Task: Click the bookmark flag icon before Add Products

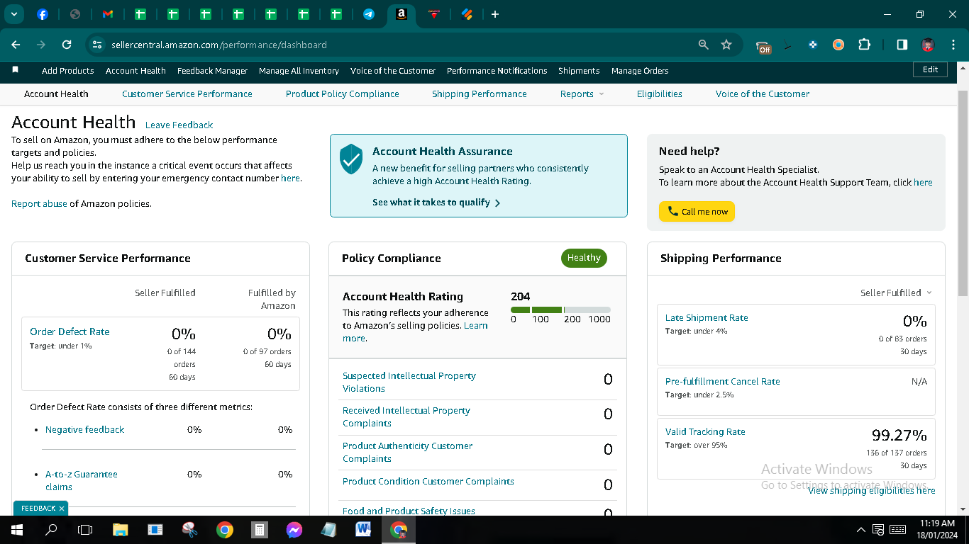Action: click(16, 69)
